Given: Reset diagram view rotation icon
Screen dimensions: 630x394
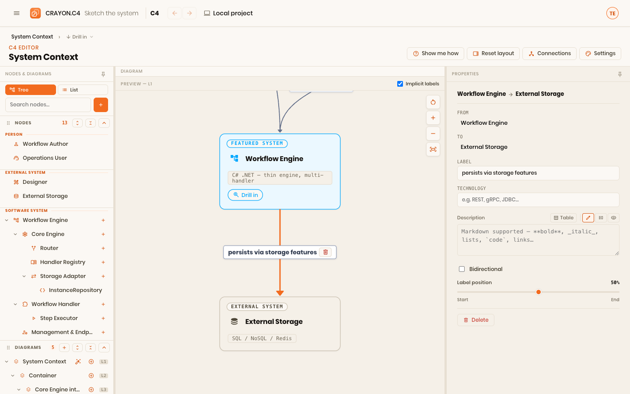Looking at the screenshot, I should point(433,102).
